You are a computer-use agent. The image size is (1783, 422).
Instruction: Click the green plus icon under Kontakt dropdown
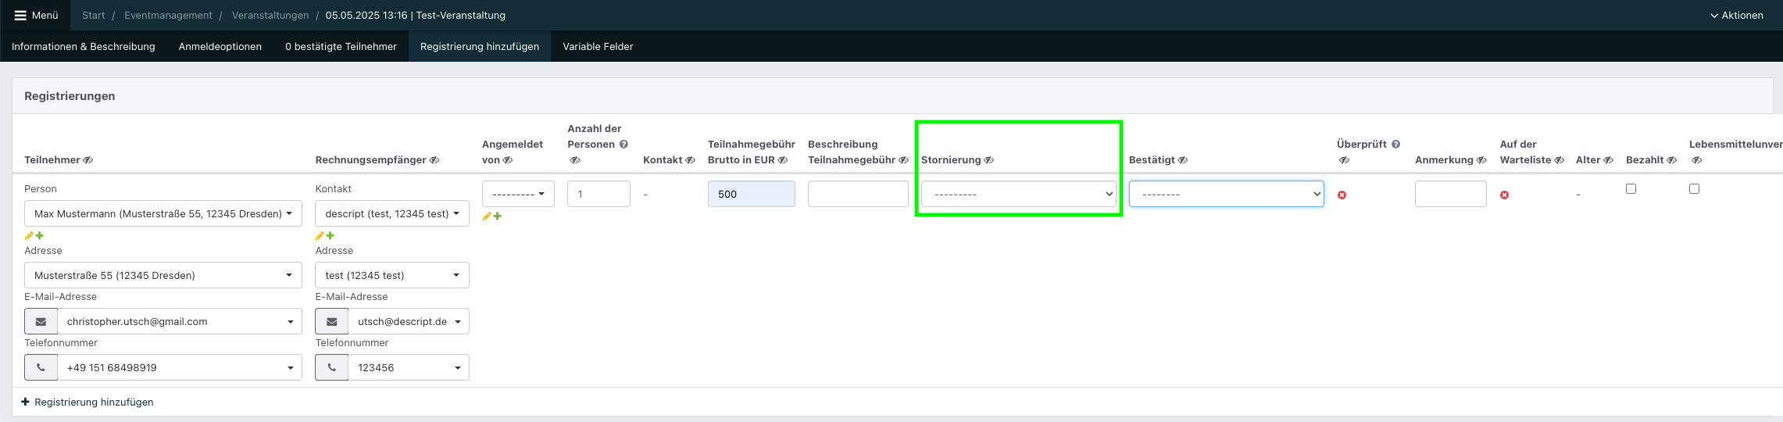[331, 236]
